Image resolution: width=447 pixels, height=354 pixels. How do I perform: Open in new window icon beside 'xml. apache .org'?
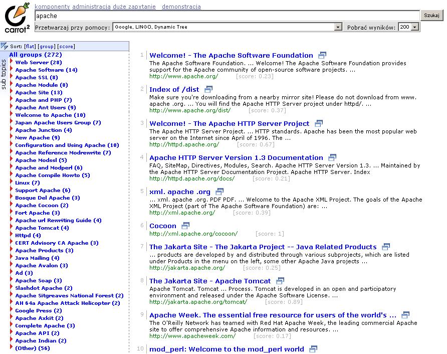(220, 192)
